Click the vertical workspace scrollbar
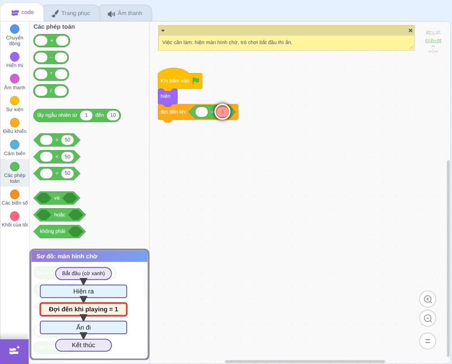This screenshot has height=364, width=452. coord(448,259)
